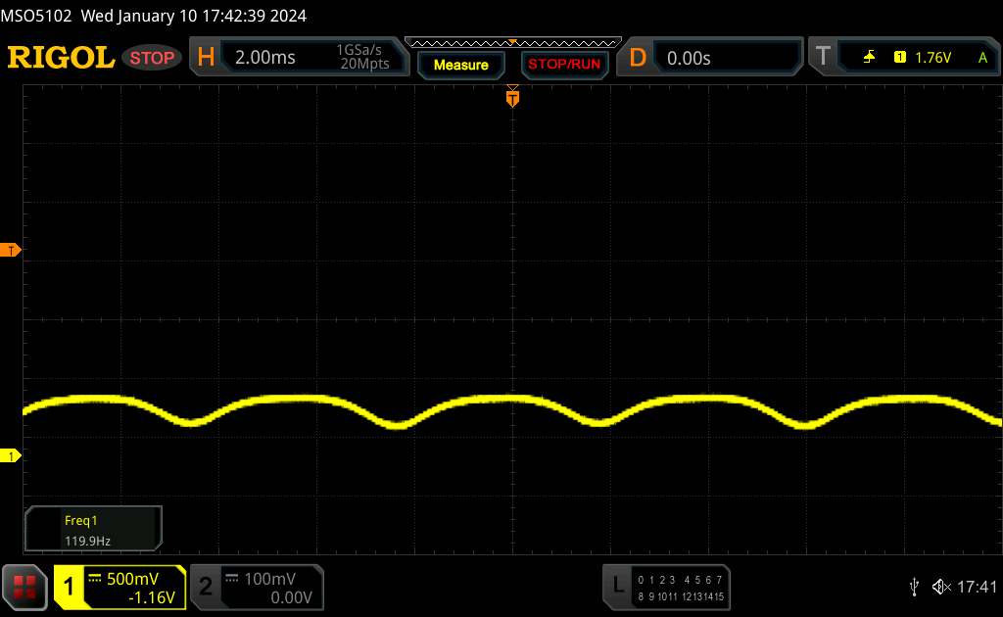Open the trigger level 1.76V settings
The height and width of the screenshot is (617, 1003).
tap(932, 58)
